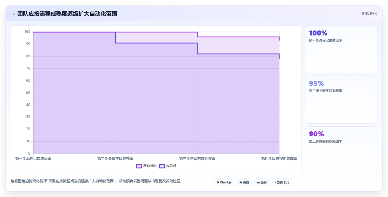Open the 100% 第一步流程记录覆盖率 card

341,49
